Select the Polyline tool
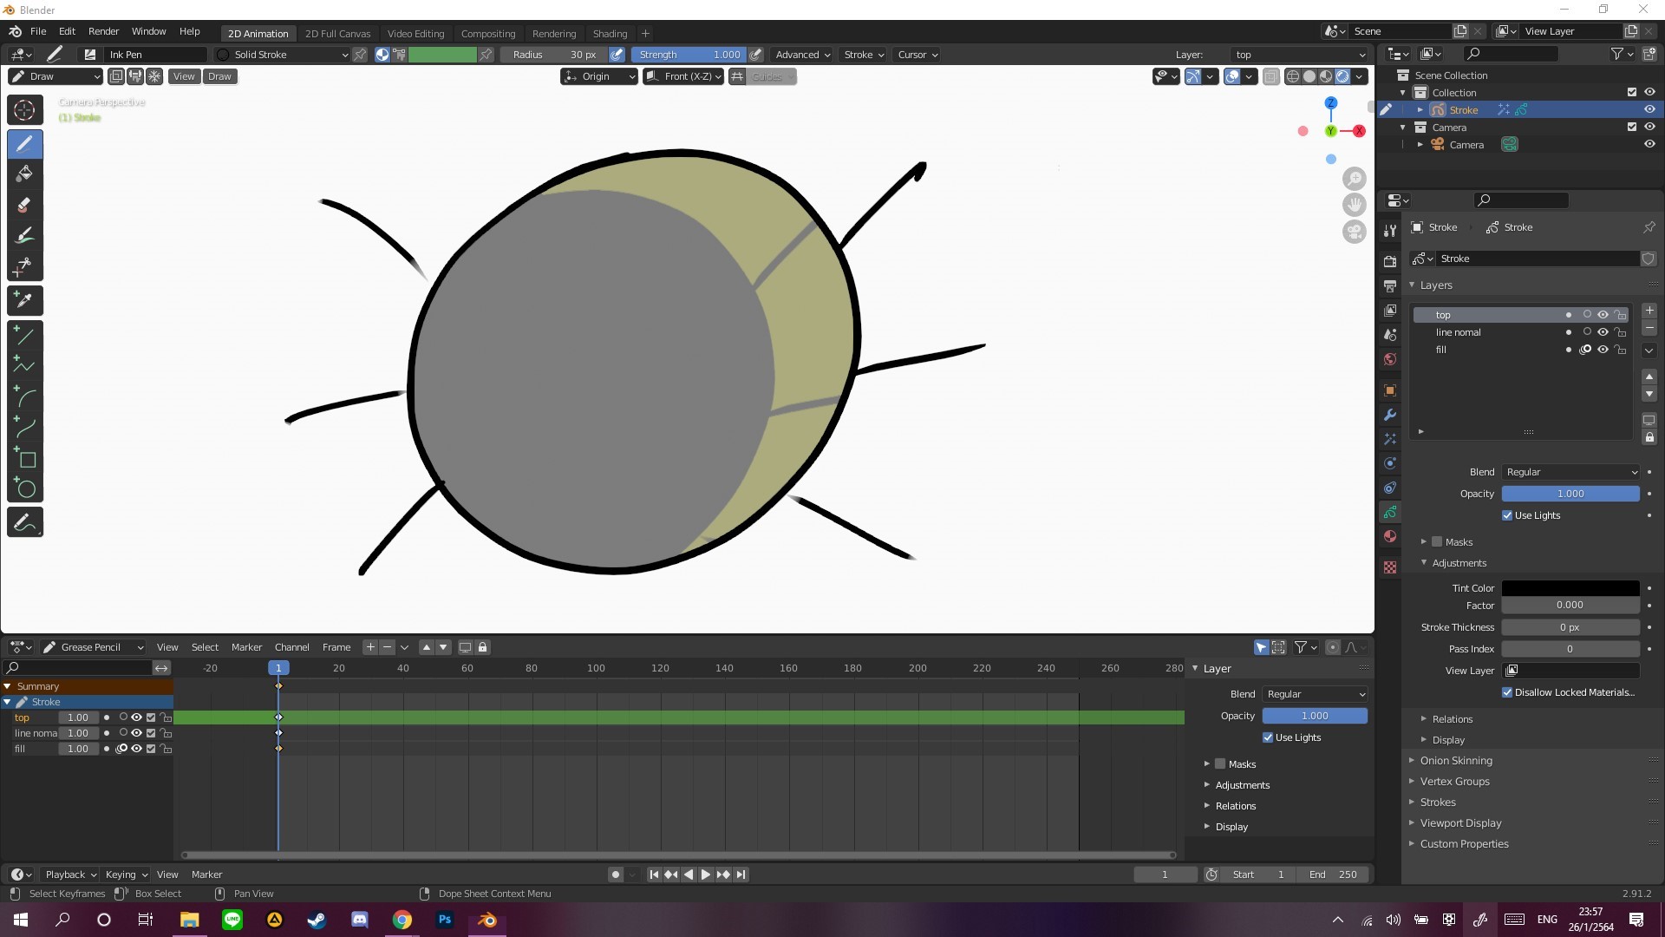The image size is (1665, 937). (25, 366)
